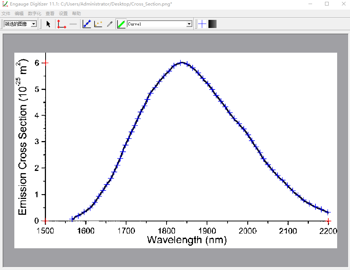
Task: Open the 帮助 menu
Action: (76, 14)
